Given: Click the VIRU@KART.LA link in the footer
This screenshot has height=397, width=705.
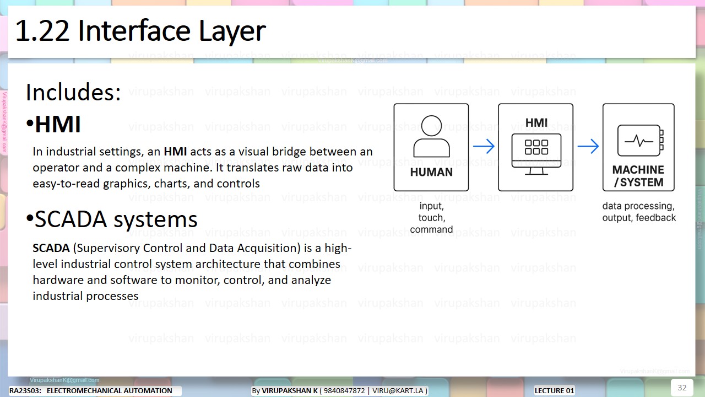Looking at the screenshot, I should [399, 390].
